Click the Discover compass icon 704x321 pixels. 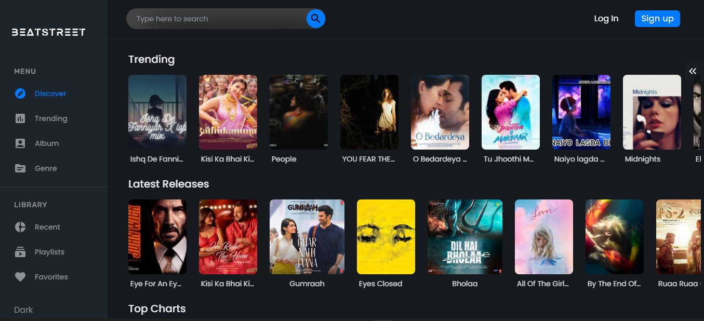pos(20,93)
